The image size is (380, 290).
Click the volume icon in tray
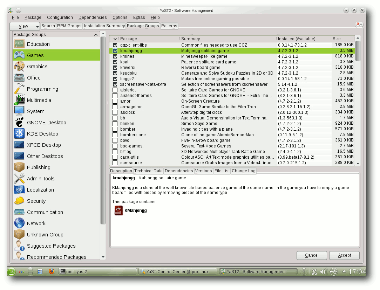pyautogui.click(x=323, y=272)
